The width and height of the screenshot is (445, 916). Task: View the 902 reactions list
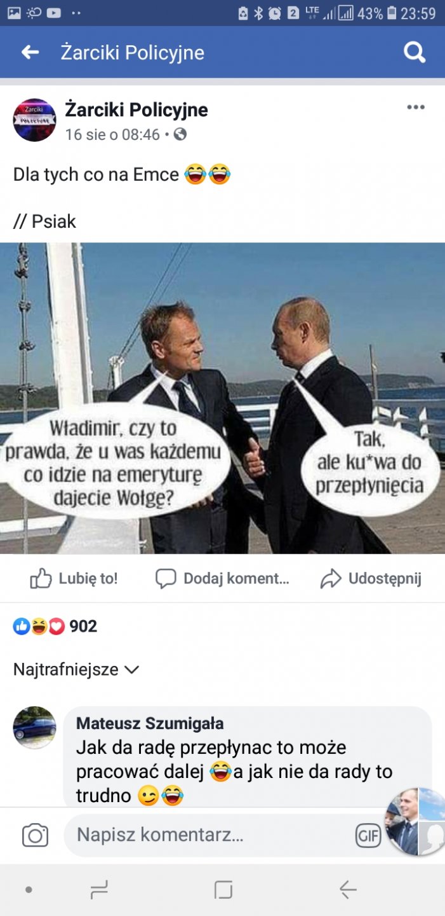pyautogui.click(x=55, y=627)
